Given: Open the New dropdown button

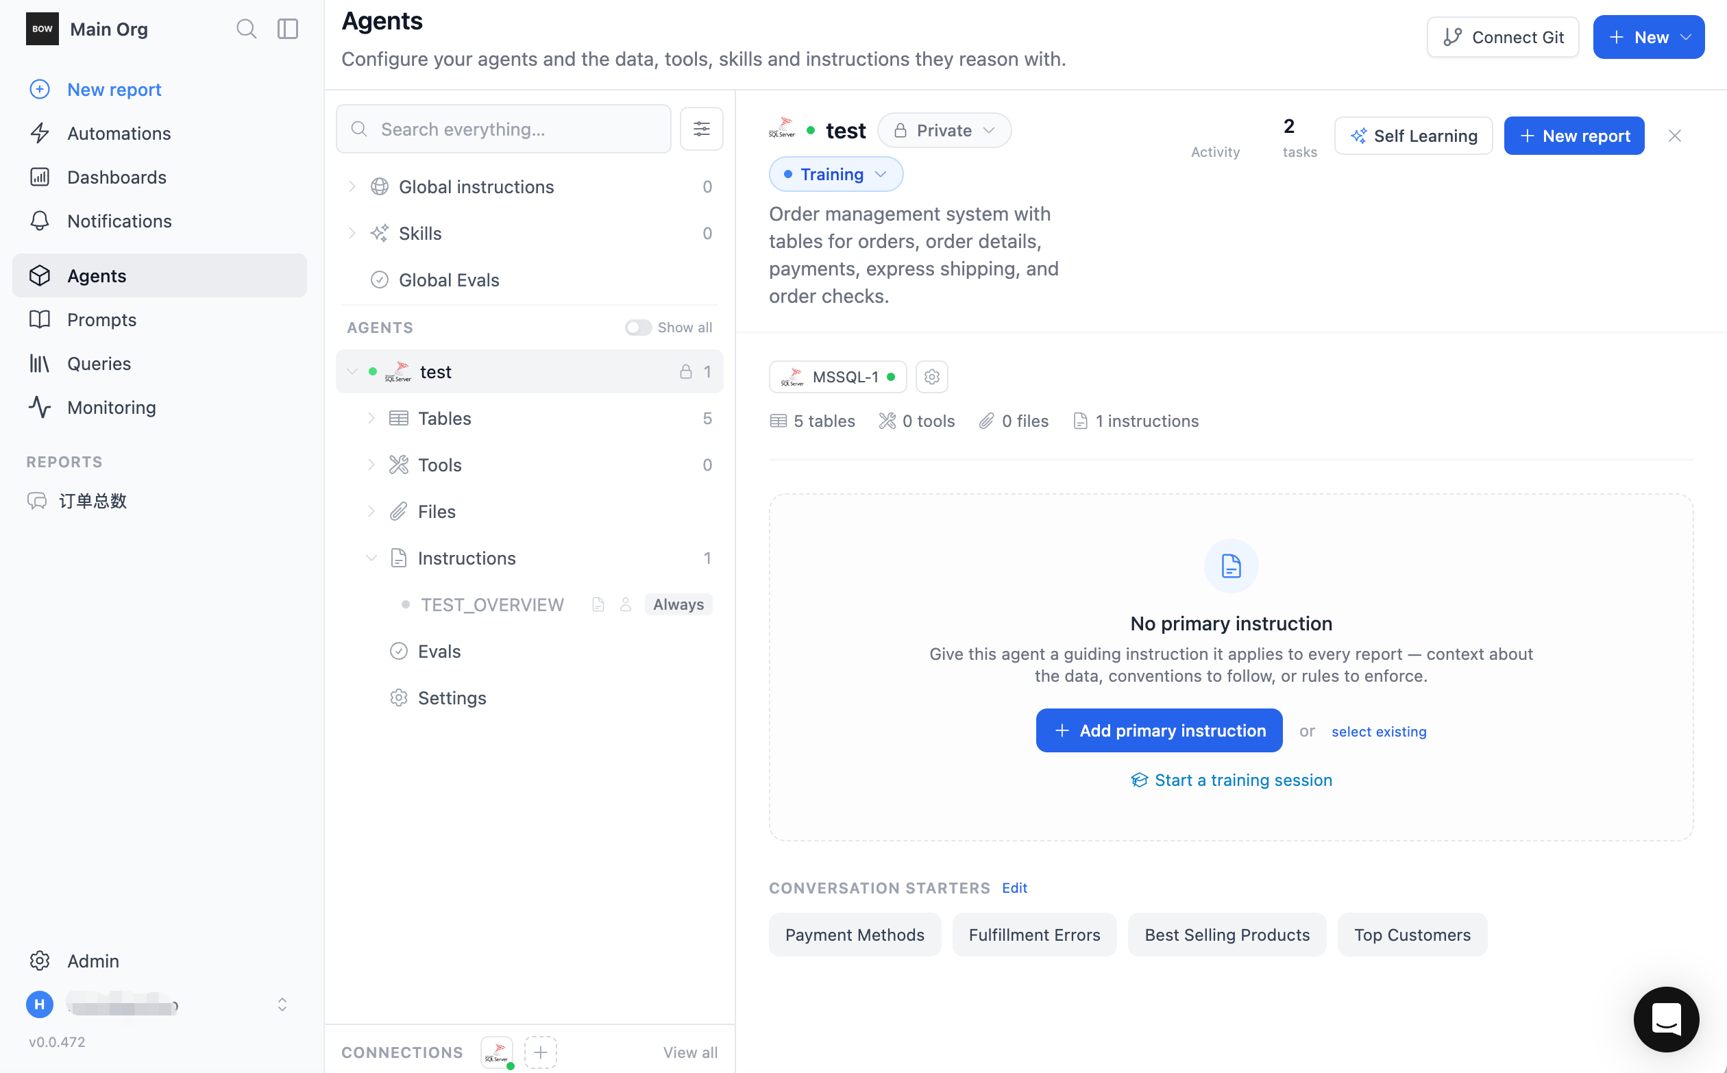Looking at the screenshot, I should pos(1648,37).
